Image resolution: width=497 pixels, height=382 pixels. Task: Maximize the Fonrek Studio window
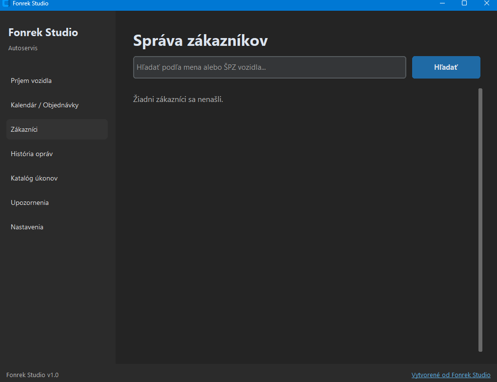point(464,3)
